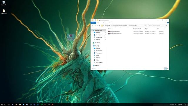Open the green circle taskbar app
188x106 pixels.
[41, 105]
